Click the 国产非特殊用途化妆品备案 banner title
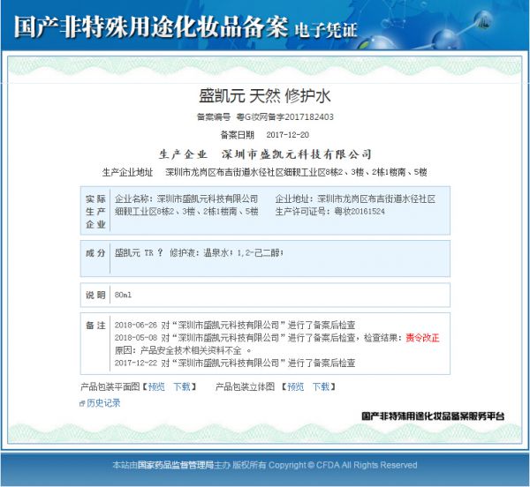Image resolution: width=530 pixels, height=487 pixels. (x=151, y=26)
